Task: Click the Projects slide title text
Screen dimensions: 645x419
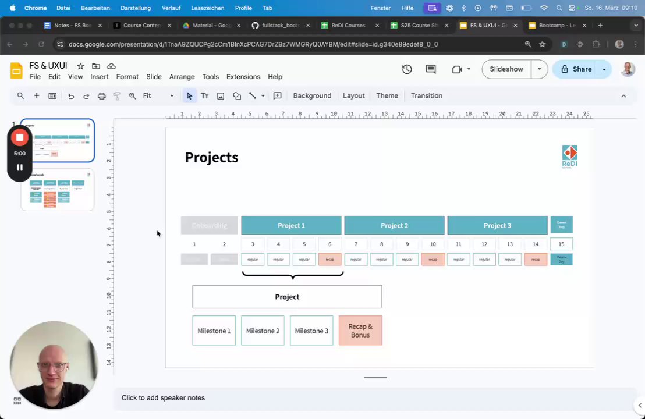Action: click(211, 158)
